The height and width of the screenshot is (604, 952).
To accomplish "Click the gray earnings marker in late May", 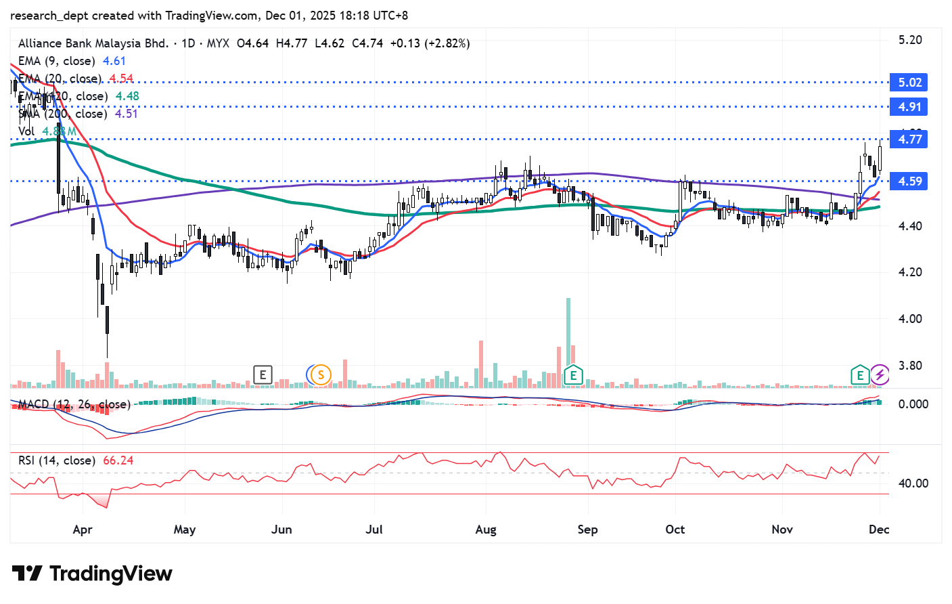I will coord(263,374).
